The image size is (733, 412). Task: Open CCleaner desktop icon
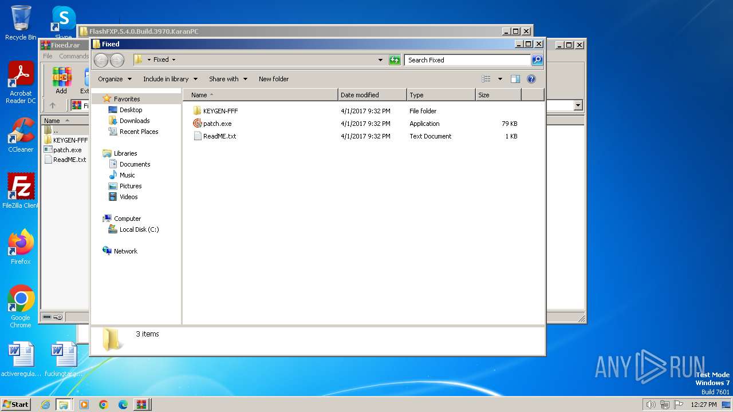click(21, 135)
